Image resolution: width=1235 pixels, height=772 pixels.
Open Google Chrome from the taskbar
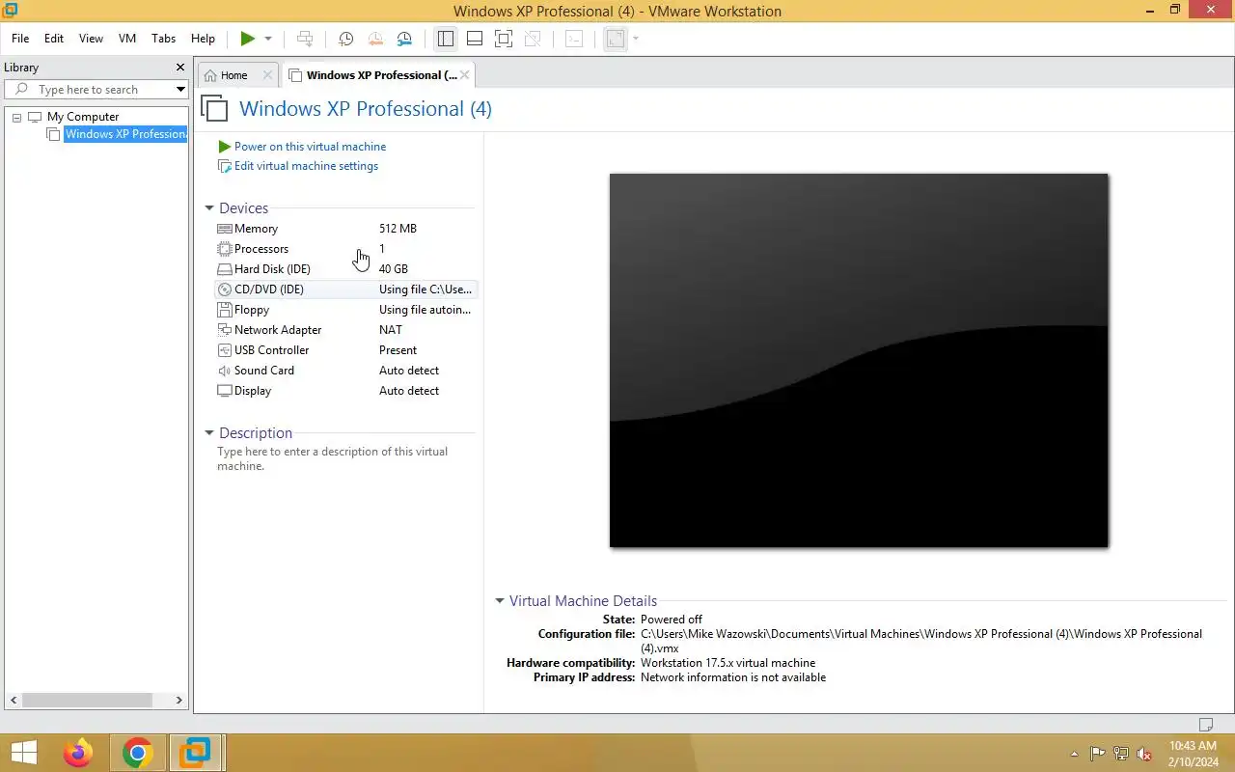138,753
